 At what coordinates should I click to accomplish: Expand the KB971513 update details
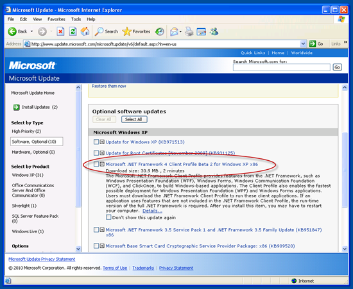tap(102, 142)
